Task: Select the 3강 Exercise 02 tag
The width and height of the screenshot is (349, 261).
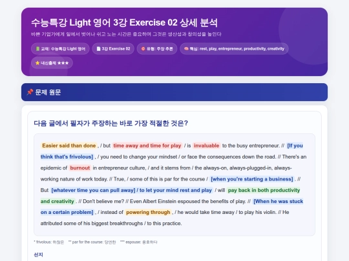Action: pyautogui.click(x=113, y=49)
